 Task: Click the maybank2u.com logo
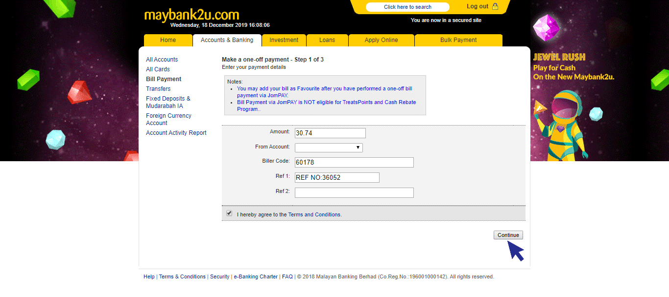pyautogui.click(x=191, y=15)
